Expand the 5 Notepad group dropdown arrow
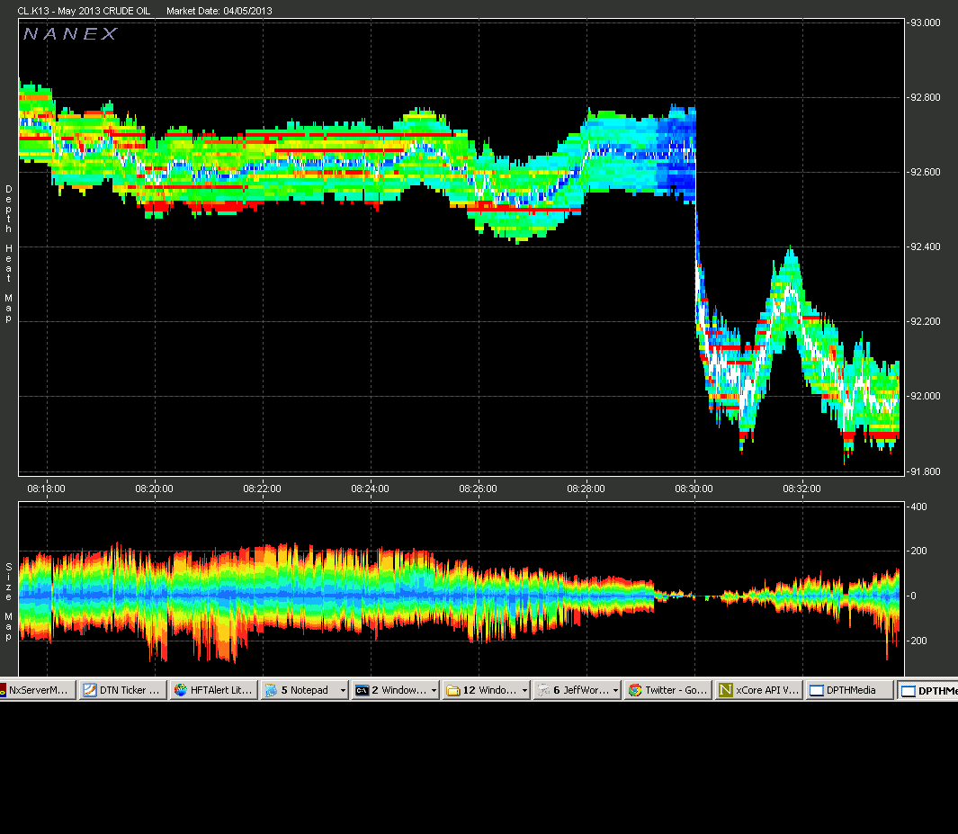The image size is (958, 834). [x=343, y=690]
